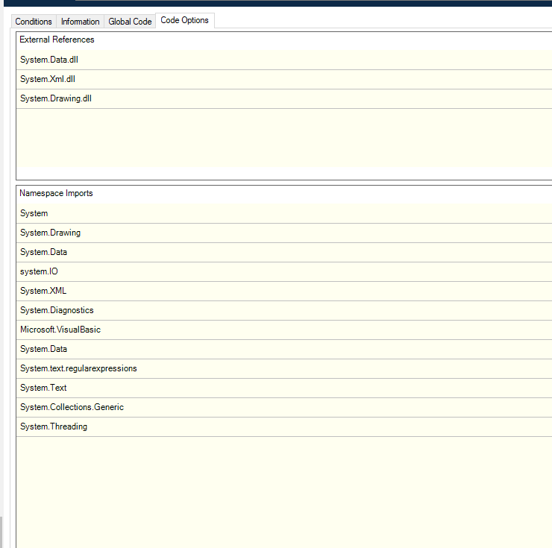Screen dimensions: 552x548
Task: Select the System.text.regularexpressions namespace row
Action: pos(284,368)
